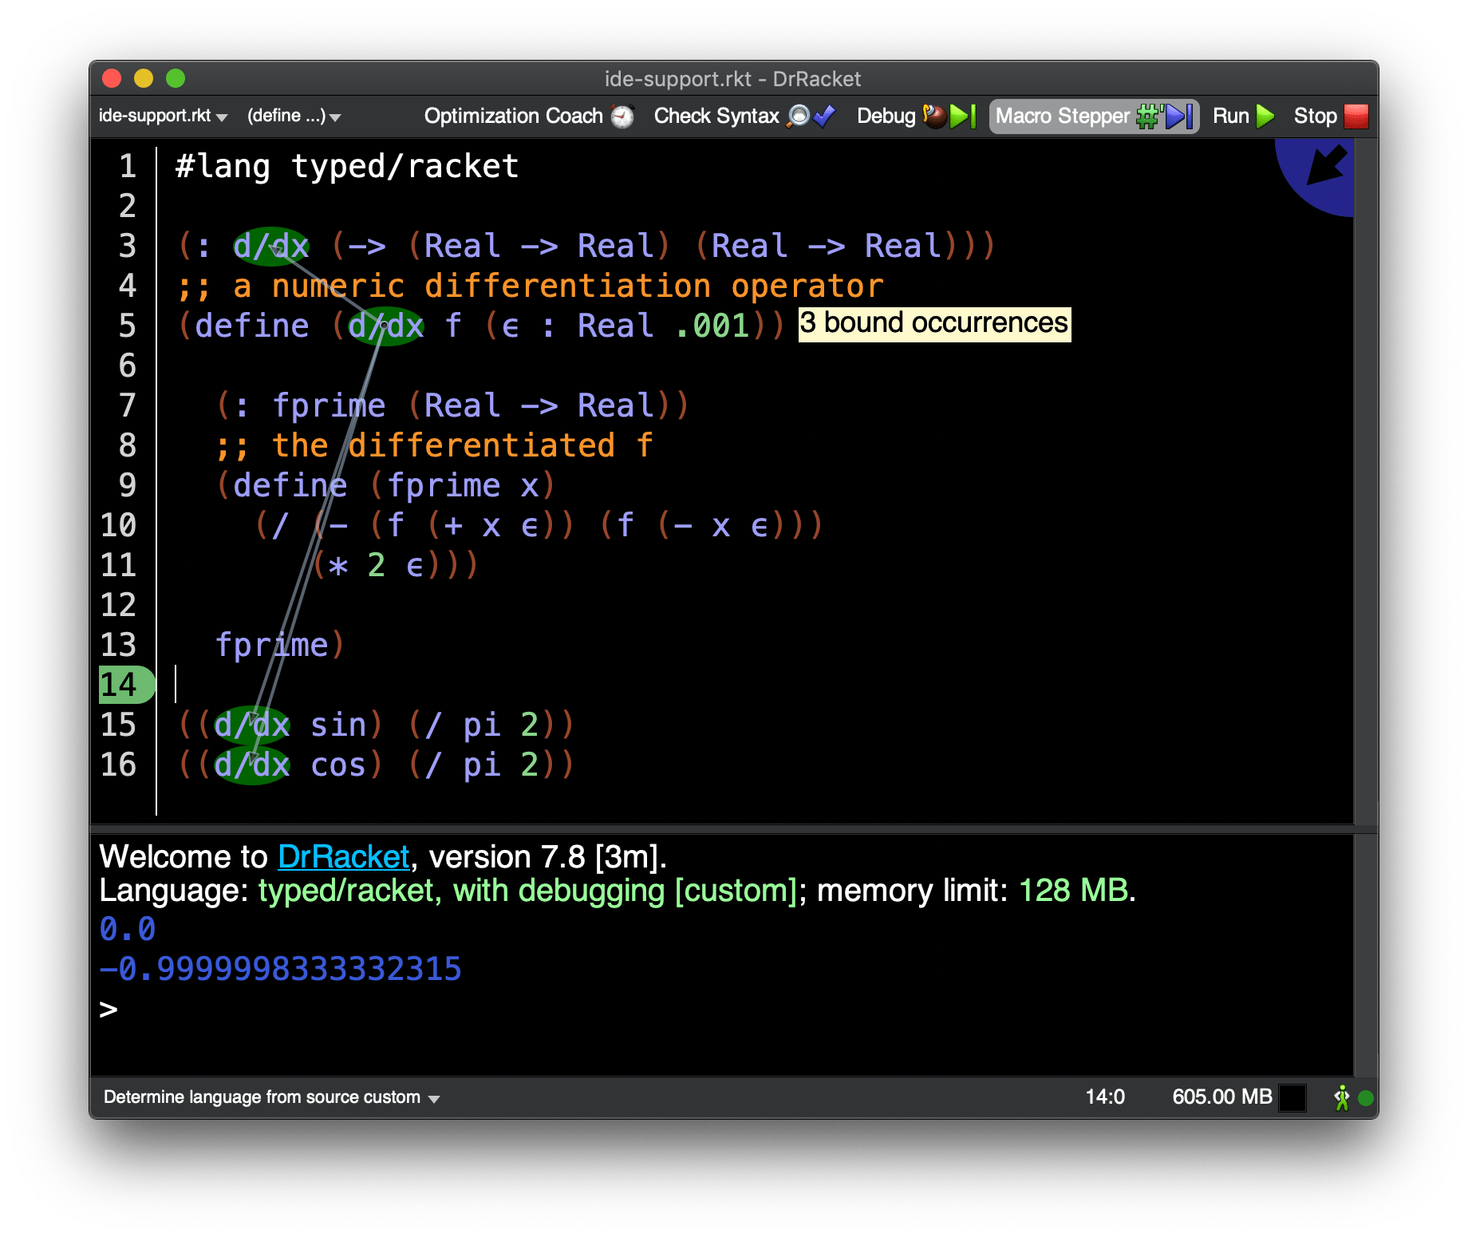
Task: Open the ide-support.rkt file dropdown
Action: coord(163,116)
